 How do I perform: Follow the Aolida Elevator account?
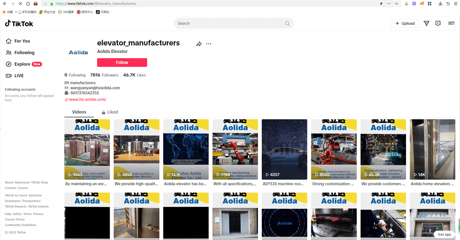[122, 62]
